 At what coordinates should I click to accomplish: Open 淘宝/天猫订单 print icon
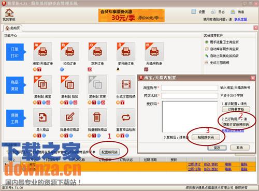point(42,51)
